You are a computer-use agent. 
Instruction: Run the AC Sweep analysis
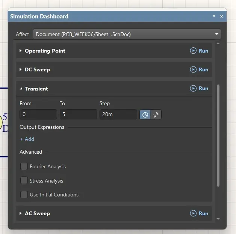coord(199,213)
